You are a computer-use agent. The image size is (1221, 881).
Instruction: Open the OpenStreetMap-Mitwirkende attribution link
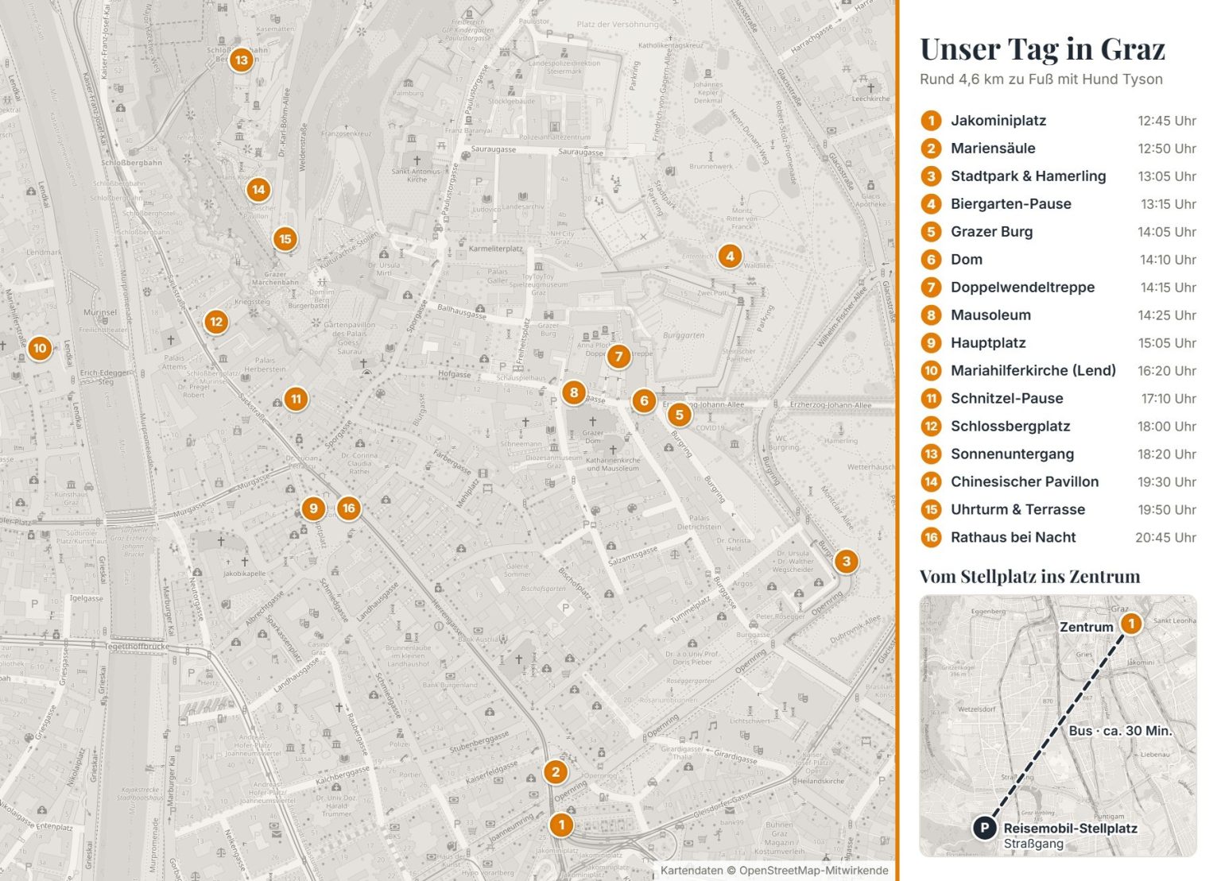coord(814,871)
